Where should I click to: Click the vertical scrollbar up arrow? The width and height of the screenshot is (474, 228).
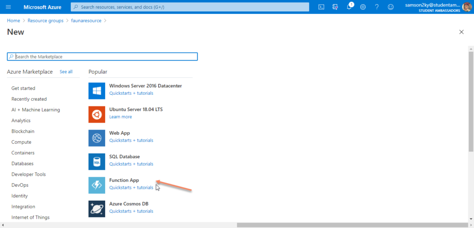471,48
